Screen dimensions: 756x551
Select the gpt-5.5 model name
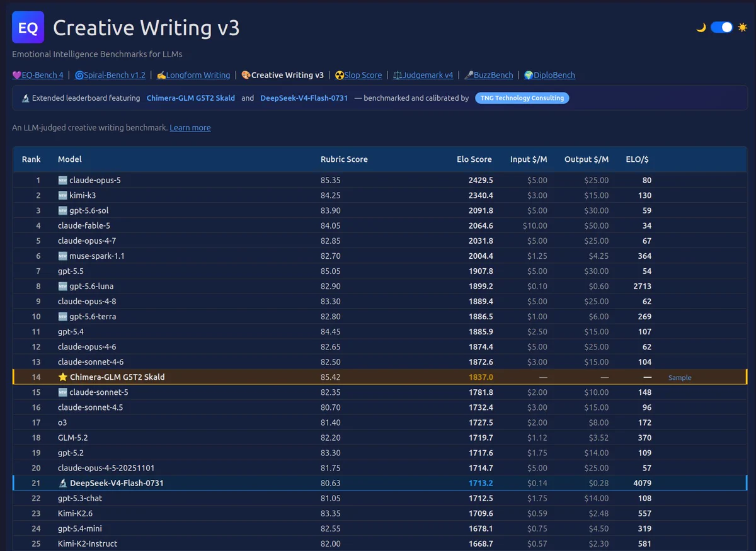71,271
